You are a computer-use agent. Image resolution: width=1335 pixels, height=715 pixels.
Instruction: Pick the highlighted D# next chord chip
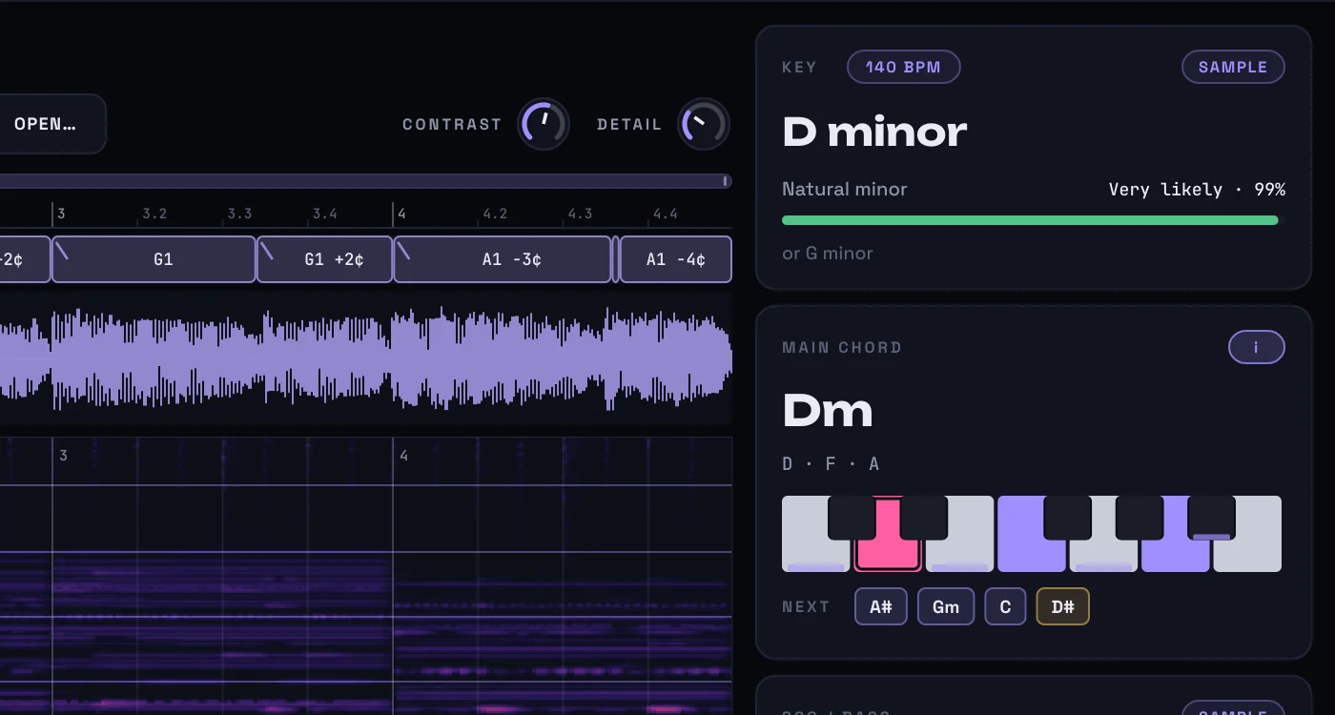pyautogui.click(x=1062, y=606)
